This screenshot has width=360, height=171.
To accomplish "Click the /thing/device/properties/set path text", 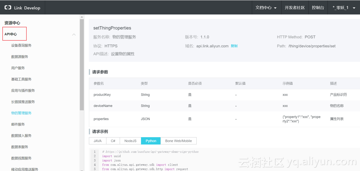I will [x=312, y=46].
